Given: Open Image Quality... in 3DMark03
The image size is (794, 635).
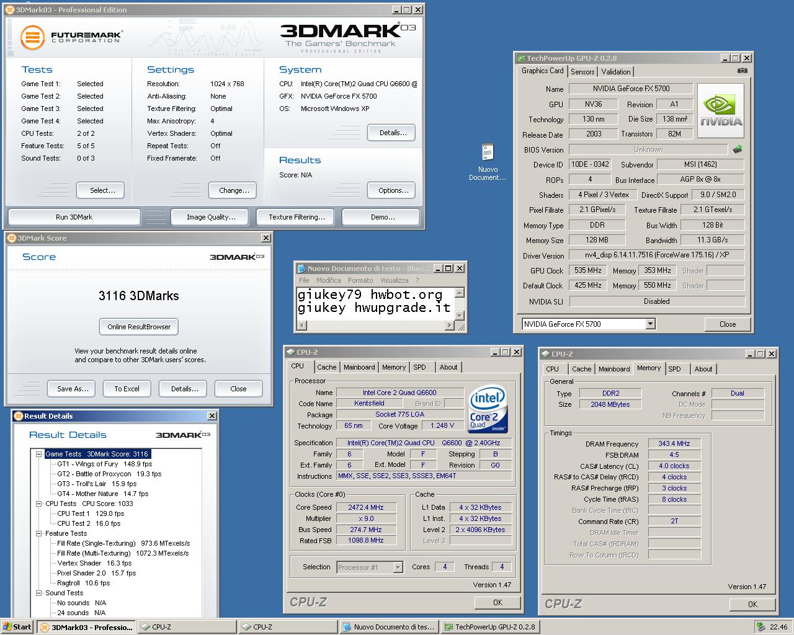Looking at the screenshot, I should 211,217.
